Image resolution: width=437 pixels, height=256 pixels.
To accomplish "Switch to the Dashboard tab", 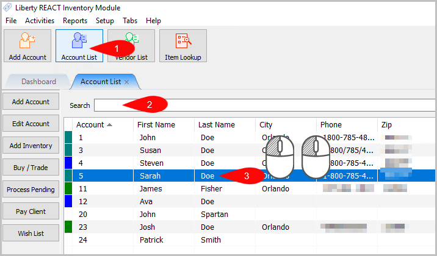I will 38,82.
